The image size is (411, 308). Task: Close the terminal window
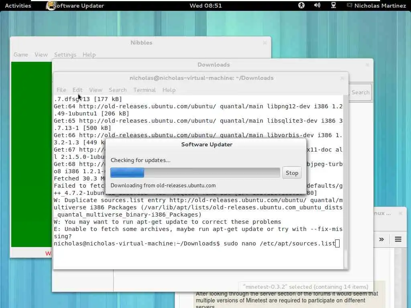[x=342, y=78]
